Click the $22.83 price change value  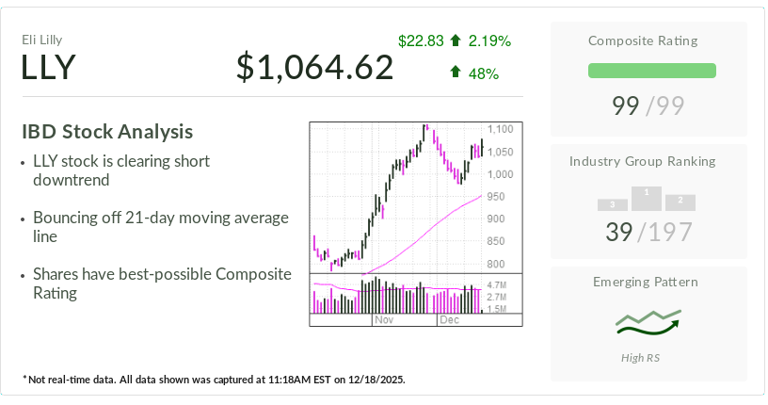coord(420,40)
